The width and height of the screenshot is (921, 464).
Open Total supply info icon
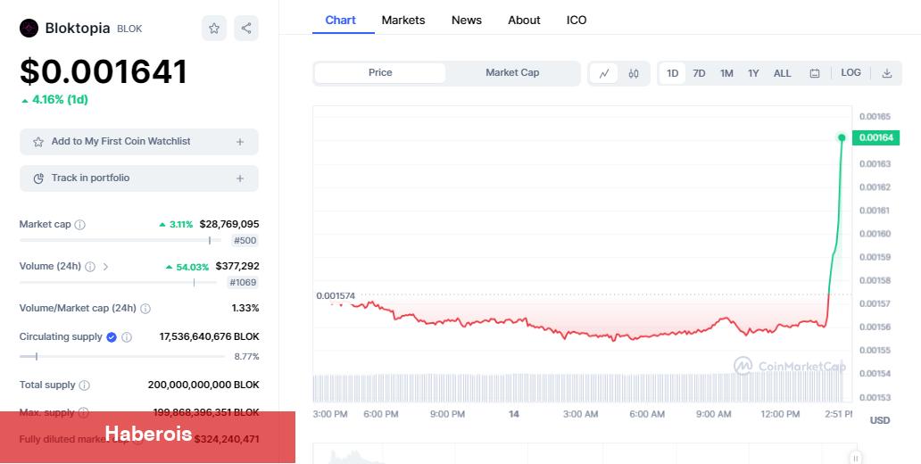pyautogui.click(x=84, y=385)
